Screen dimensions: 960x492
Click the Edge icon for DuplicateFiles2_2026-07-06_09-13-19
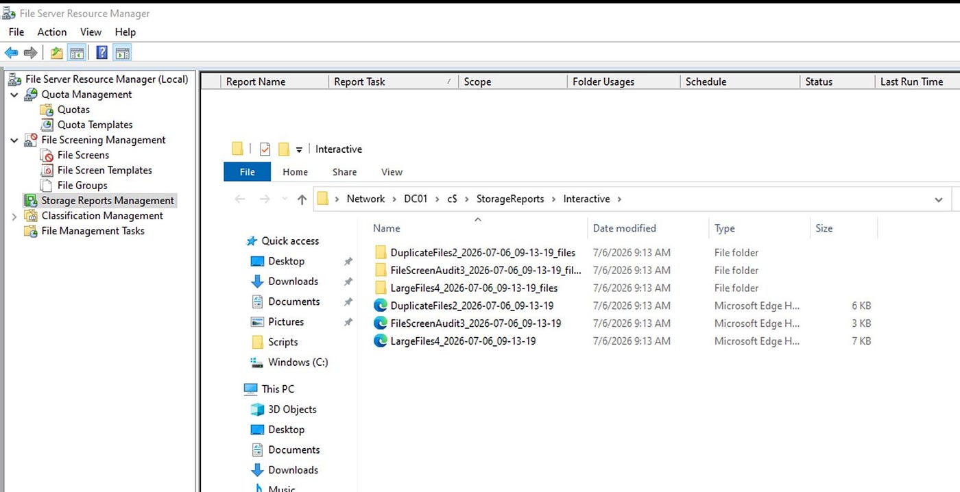pos(380,305)
